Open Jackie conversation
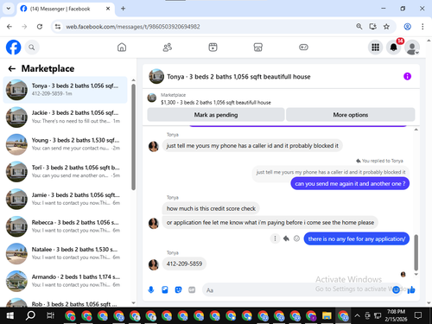Screen dimensions: 432x324 pyautogui.click(x=65, y=117)
